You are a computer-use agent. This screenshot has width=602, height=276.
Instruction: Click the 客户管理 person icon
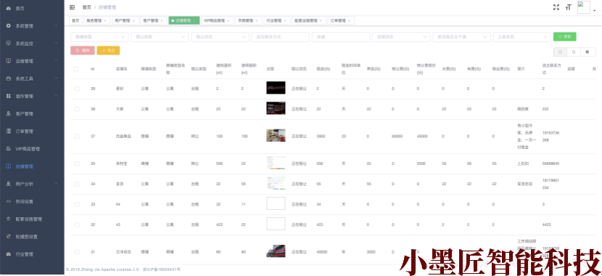9,113
